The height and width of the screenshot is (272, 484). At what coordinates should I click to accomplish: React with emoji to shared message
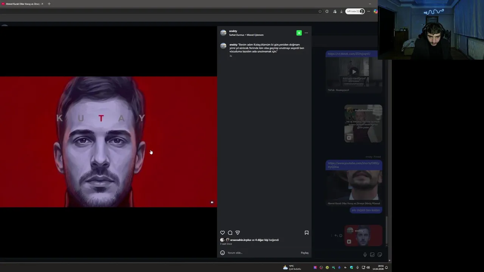(341, 235)
